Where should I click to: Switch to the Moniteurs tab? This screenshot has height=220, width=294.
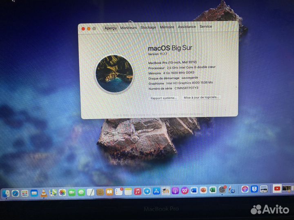(x=129, y=28)
